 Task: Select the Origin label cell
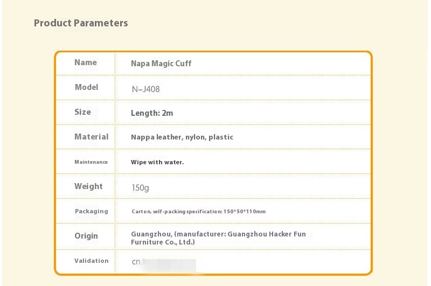[86, 236]
